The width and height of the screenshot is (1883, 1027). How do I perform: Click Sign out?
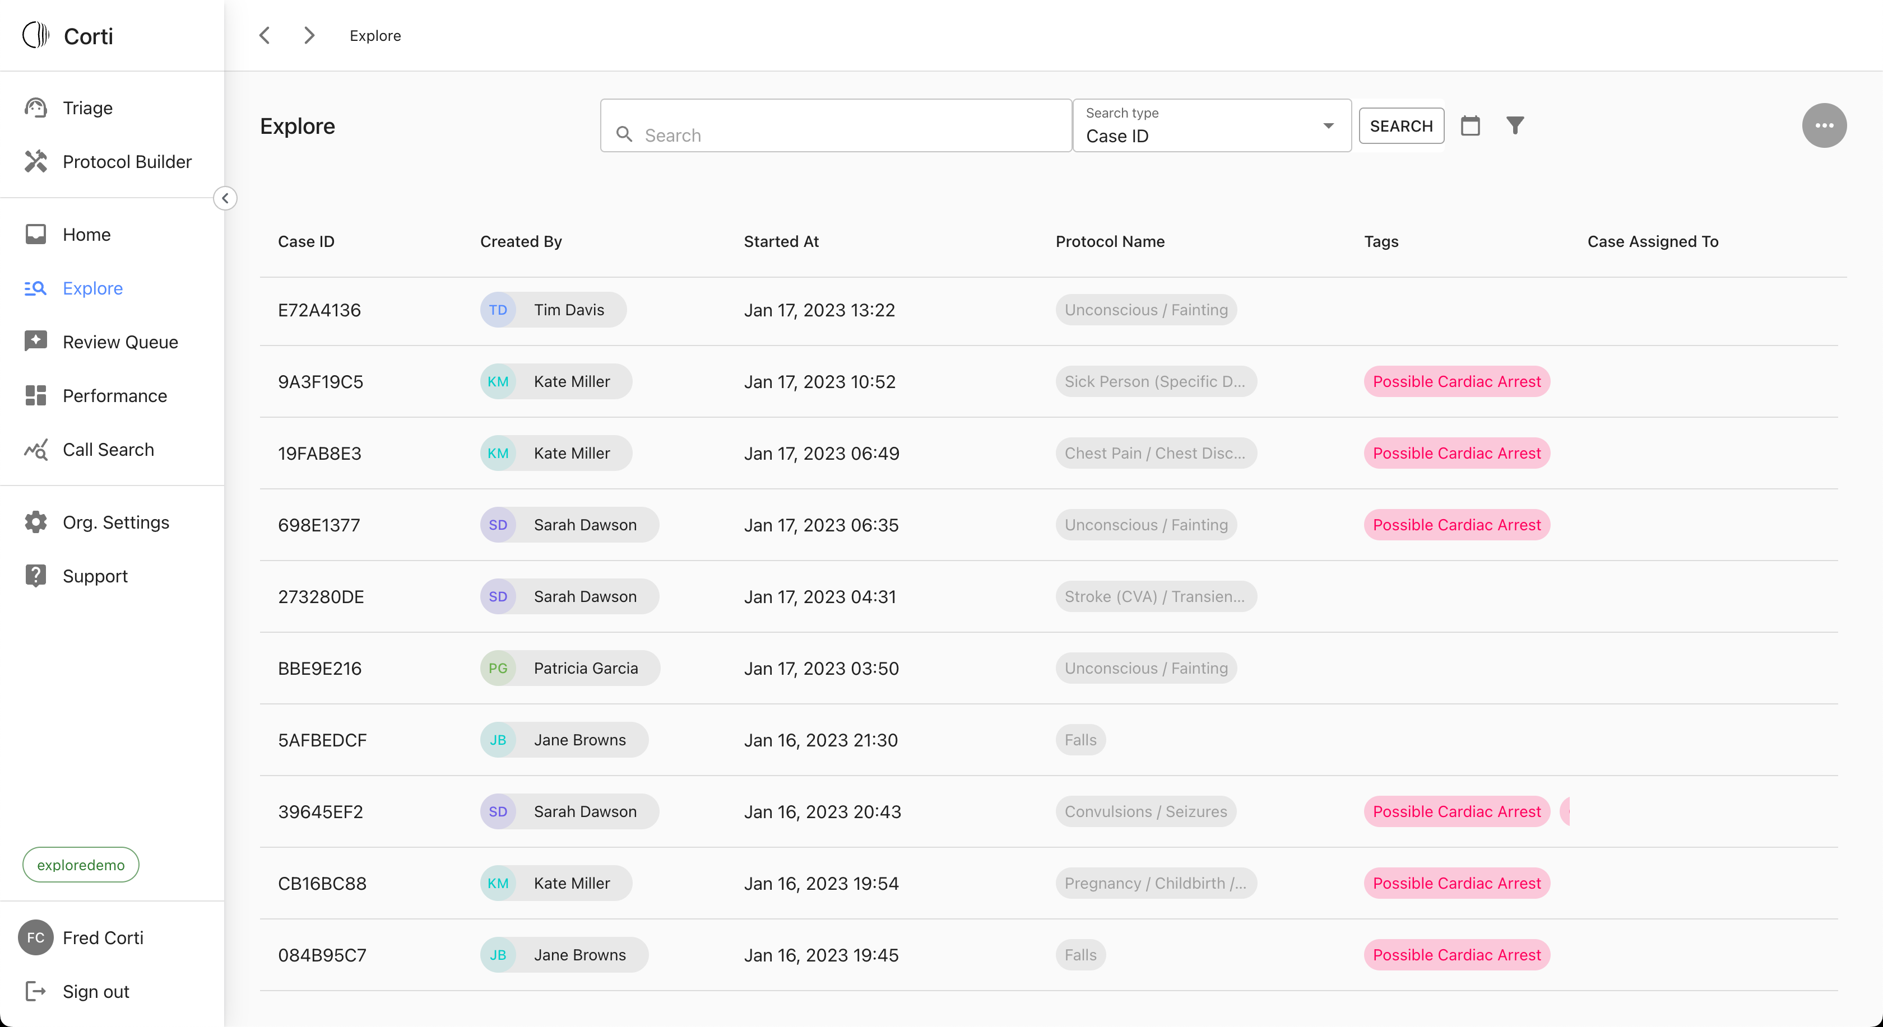[95, 991]
